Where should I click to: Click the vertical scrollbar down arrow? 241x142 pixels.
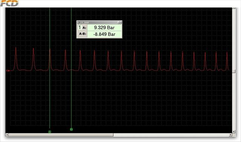point(234,131)
